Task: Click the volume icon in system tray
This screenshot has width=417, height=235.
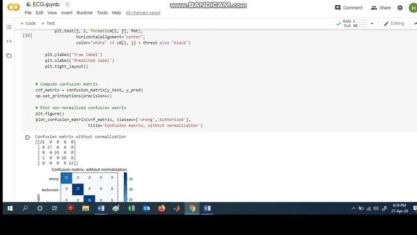Action: 376,208
